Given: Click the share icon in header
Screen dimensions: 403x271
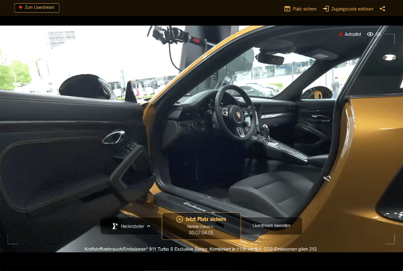Looking at the screenshot, I should (382, 9).
